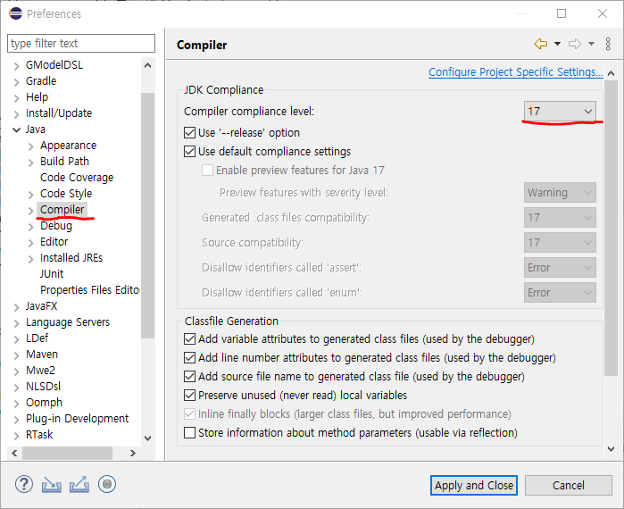Enable Store information about method parameters
624x509 pixels.
click(x=189, y=433)
